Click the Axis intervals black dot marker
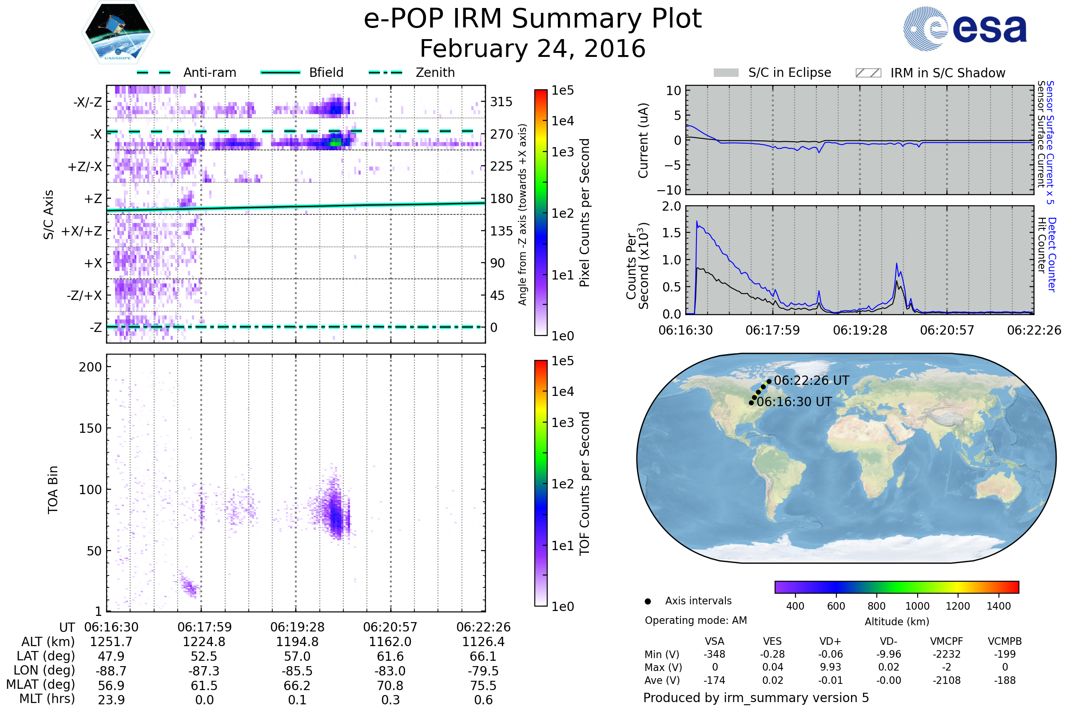1066x711 pixels. click(x=648, y=601)
